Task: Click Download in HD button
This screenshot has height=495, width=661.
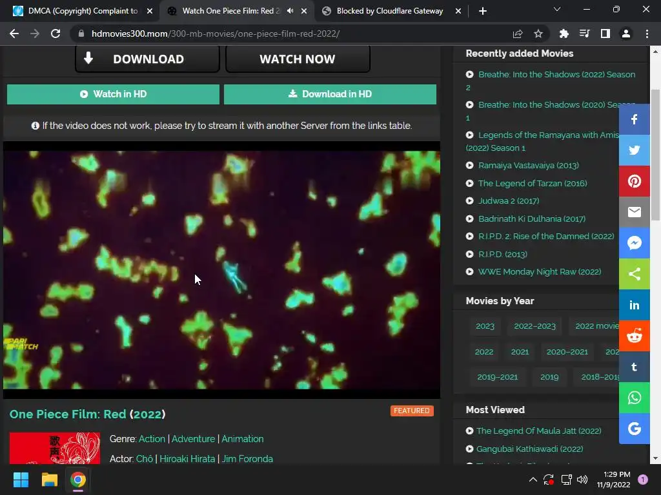Action: (x=330, y=94)
